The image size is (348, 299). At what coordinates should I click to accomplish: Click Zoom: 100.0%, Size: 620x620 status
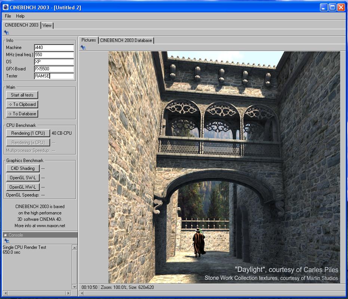[127, 287]
